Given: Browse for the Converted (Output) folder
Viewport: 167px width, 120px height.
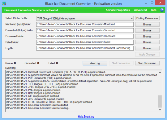Looking at the screenshot, I should coord(147,30).
